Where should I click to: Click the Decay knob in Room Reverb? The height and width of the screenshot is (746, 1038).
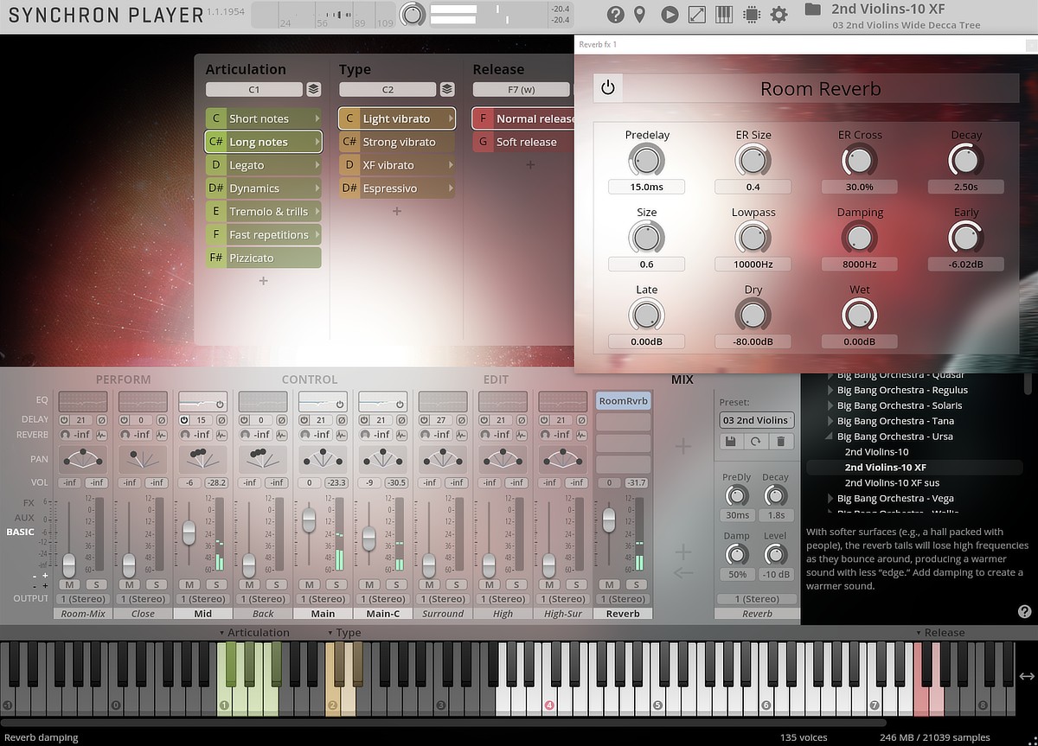(x=965, y=161)
